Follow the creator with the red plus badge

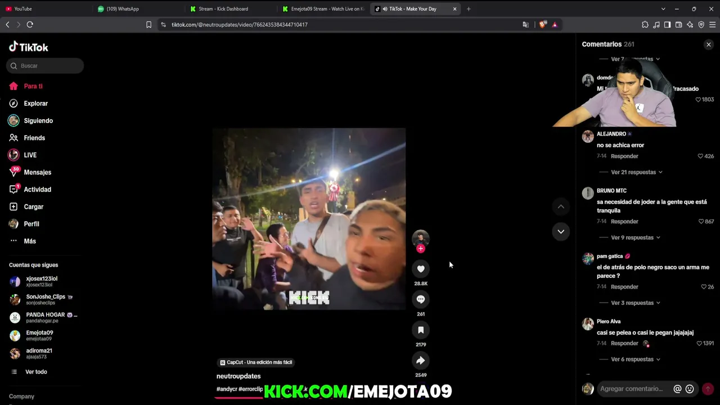(x=421, y=249)
